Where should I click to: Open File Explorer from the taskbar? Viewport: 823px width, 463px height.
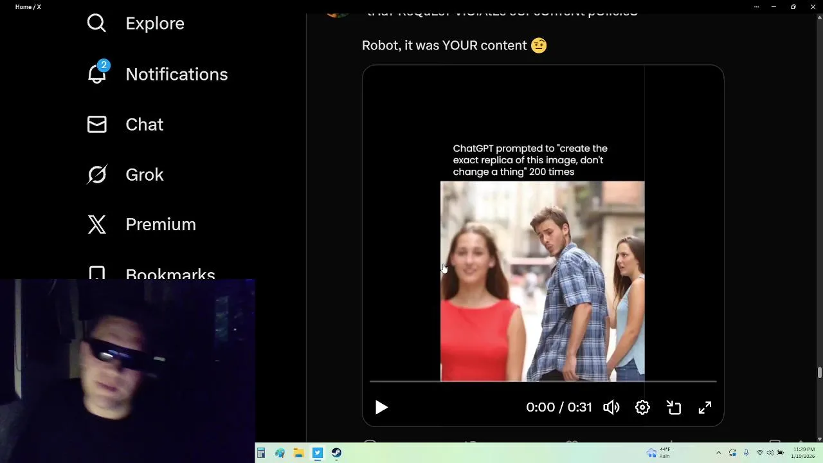pos(298,453)
